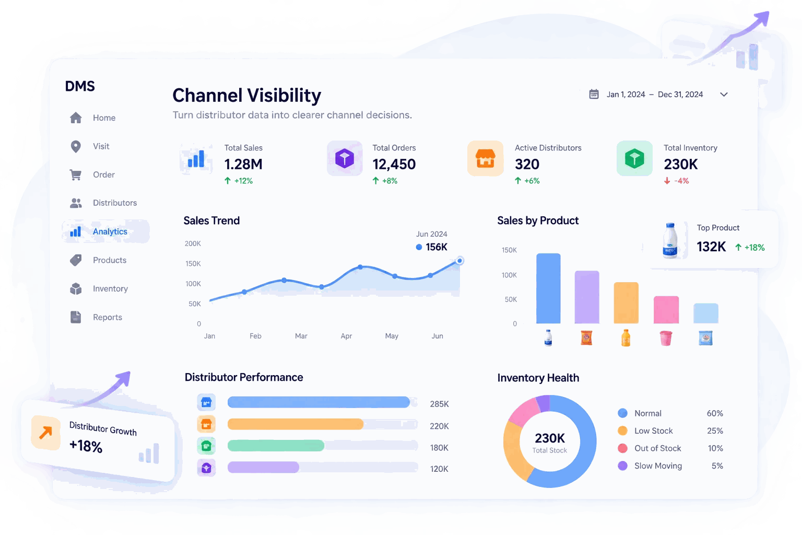Expand the date range dropdown chevron
Screen dimensions: 802x535
[x=724, y=95]
